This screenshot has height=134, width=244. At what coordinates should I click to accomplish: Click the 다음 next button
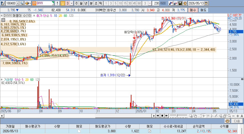point(237,121)
